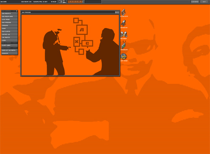Click the '... of the Month' button

point(10,50)
